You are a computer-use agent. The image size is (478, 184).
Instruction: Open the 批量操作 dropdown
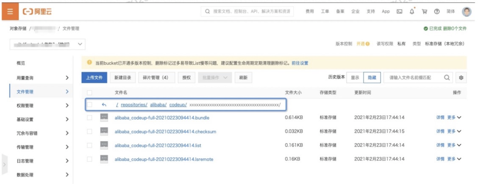tap(215, 77)
